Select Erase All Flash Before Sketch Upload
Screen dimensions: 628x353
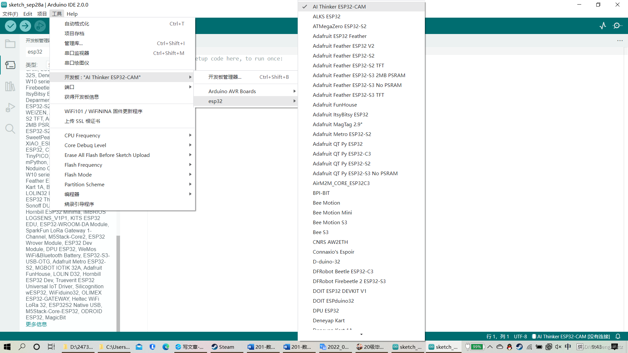point(123,155)
